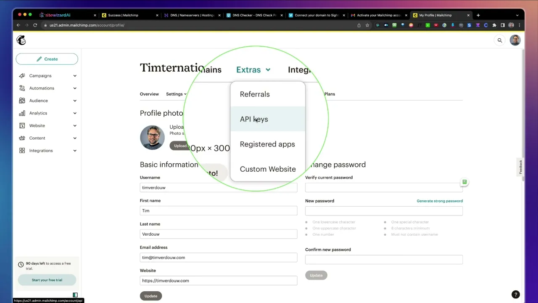Click the Analytics bar chart icon
Screen dimensions: 538x303
[x=22, y=113]
